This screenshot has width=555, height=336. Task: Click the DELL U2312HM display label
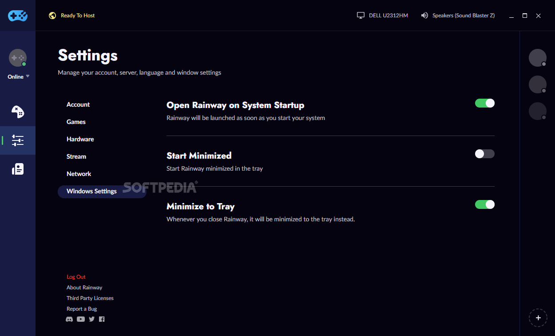(388, 16)
